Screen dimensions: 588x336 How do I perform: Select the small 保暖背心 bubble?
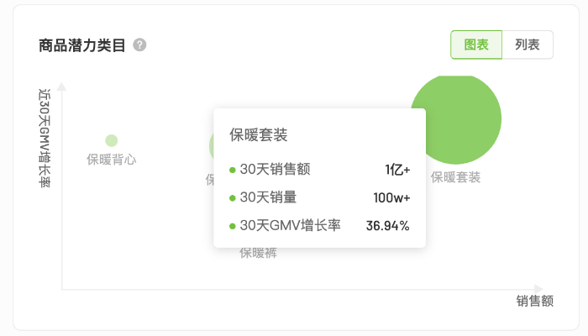click(112, 140)
